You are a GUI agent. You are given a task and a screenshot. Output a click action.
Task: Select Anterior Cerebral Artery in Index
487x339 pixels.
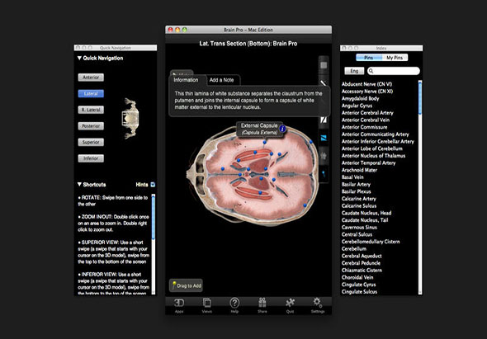coord(367,113)
